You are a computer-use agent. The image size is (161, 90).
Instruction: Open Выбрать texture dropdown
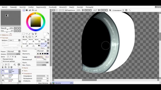coord(19,40)
